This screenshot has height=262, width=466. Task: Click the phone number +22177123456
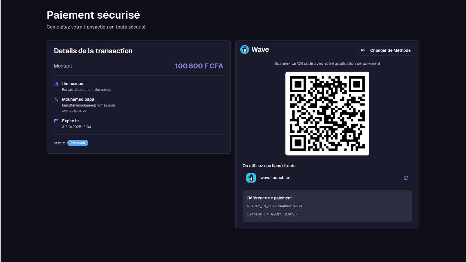pyautogui.click(x=74, y=111)
